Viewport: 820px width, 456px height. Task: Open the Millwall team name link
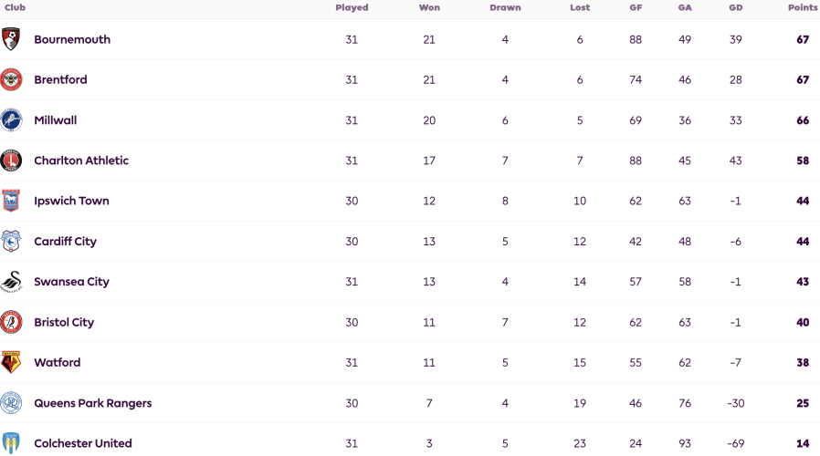coord(56,120)
